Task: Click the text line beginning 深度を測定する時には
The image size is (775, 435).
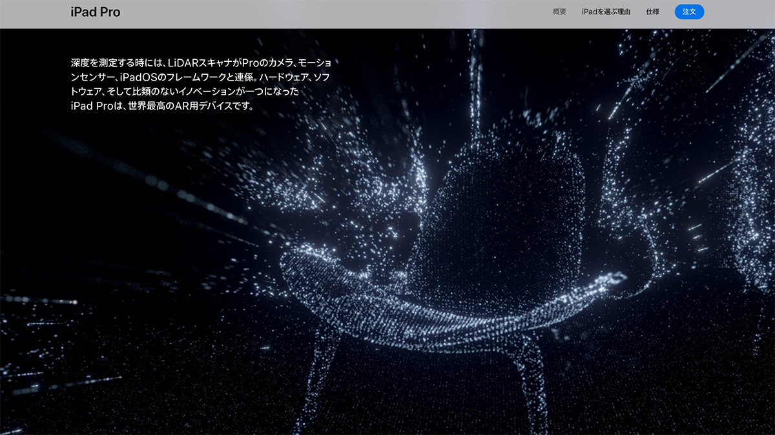Action: pyautogui.click(x=201, y=63)
